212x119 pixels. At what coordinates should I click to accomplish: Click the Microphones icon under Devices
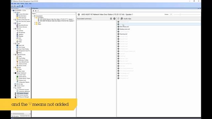pos(17,32)
